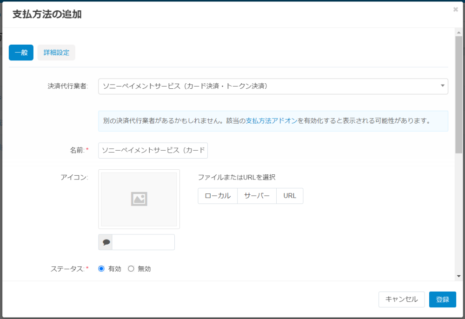Viewport: 465px width, 319px height.
Task: Click the image placeholder icon
Action: click(139, 199)
